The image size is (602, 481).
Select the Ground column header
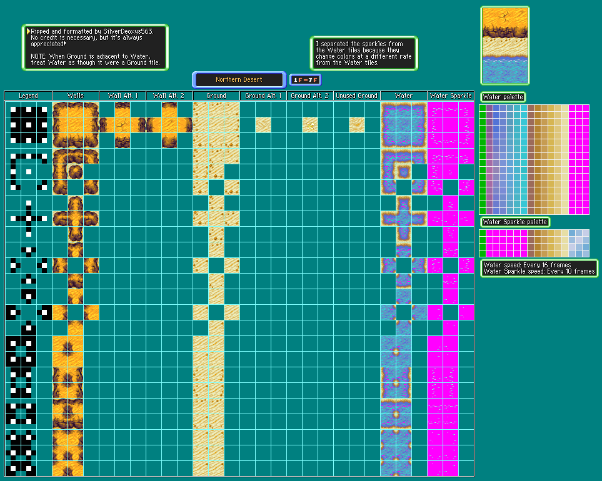pos(216,96)
